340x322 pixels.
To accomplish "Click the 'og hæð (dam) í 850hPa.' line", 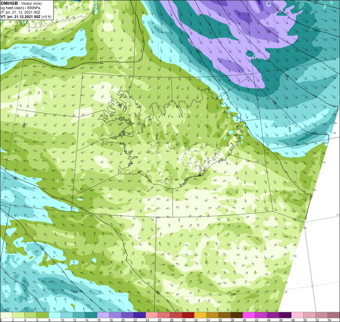I will [x=21, y=8].
